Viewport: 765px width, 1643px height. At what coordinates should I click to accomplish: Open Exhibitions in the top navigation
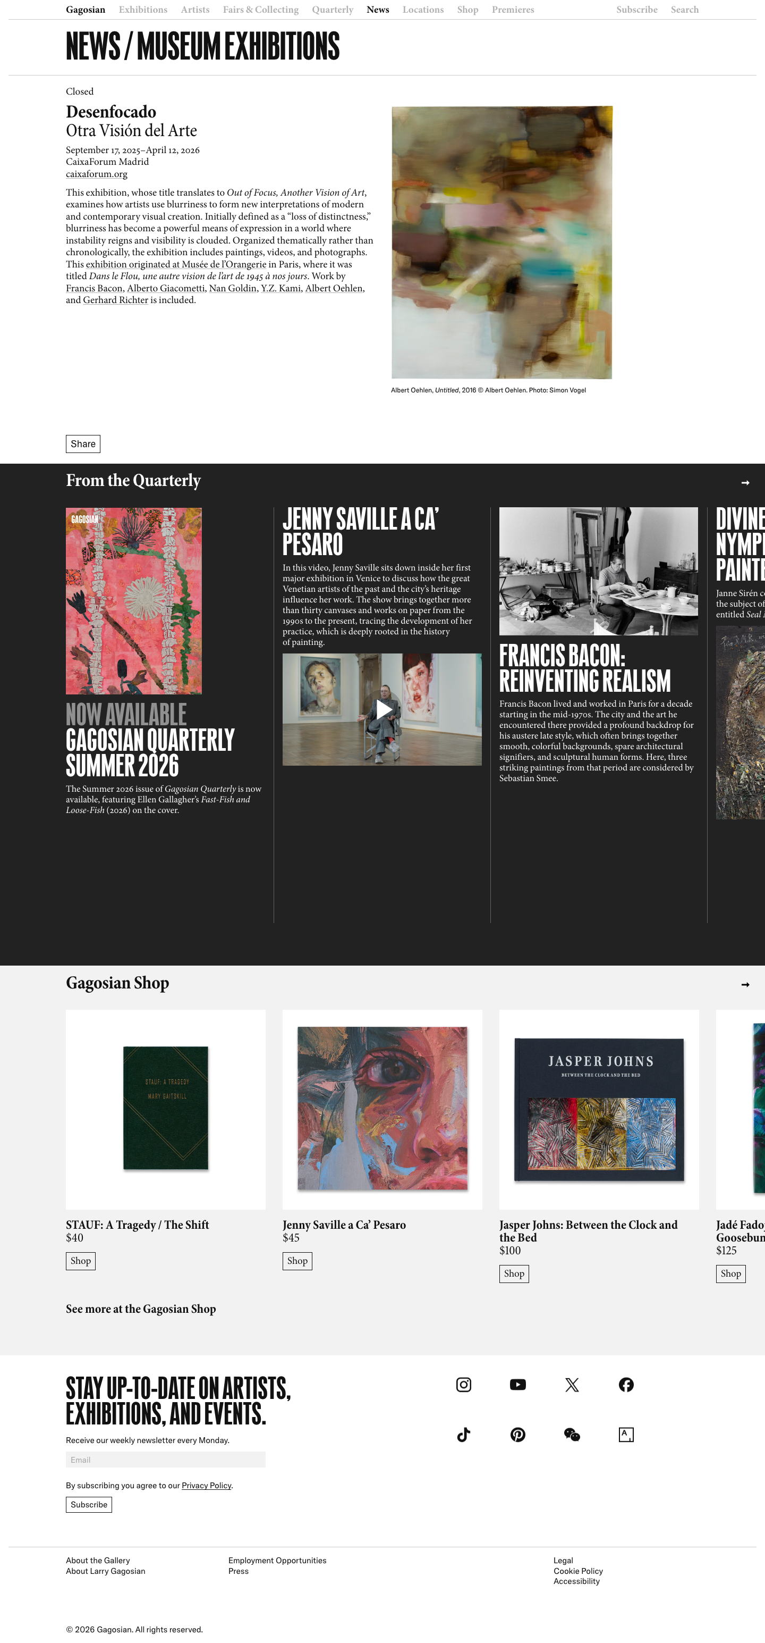click(143, 10)
